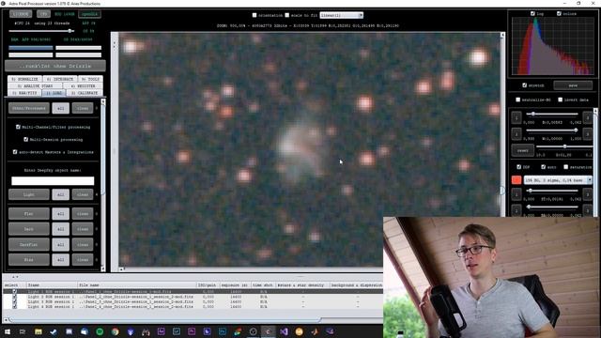Toggle the DDP checkbox
The width and height of the screenshot is (601, 338).
[x=519, y=167]
